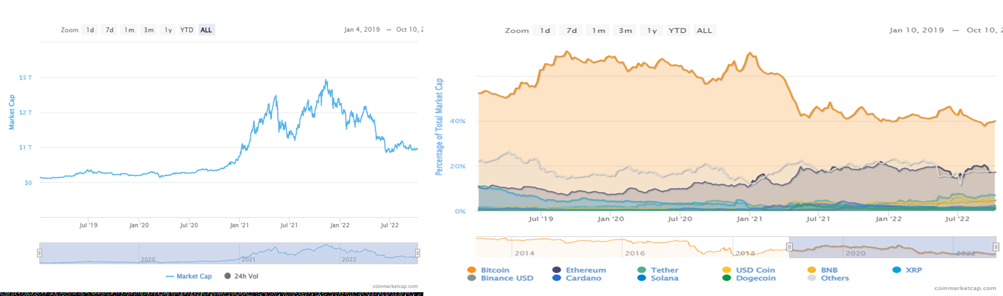Click the $1 T axis label
This screenshot has width=1003, height=296.
click(26, 147)
